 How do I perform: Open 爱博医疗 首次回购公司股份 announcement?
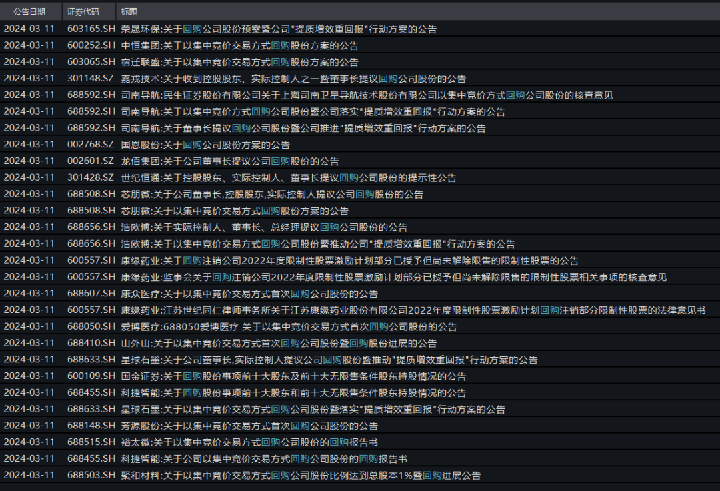(289, 327)
